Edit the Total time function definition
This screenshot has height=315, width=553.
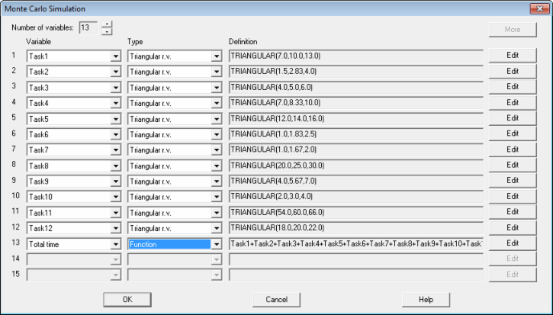(513, 243)
